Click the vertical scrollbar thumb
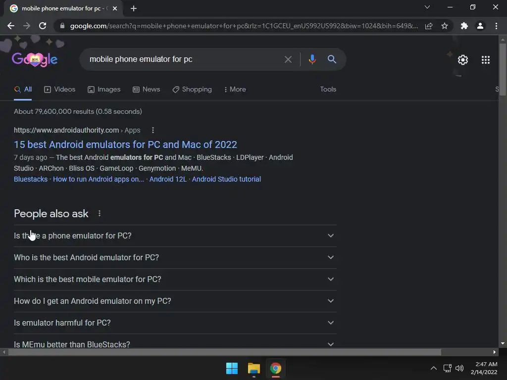The width and height of the screenshot is (507, 380). coord(503,69)
